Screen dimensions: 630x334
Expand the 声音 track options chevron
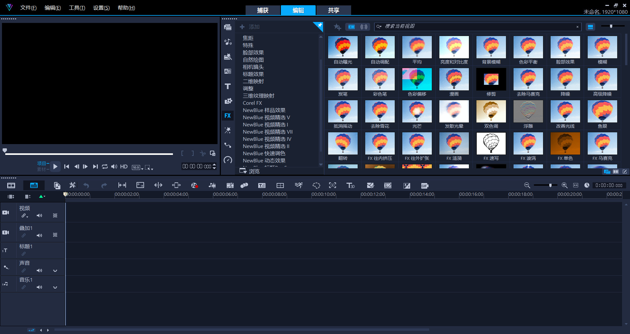click(55, 271)
